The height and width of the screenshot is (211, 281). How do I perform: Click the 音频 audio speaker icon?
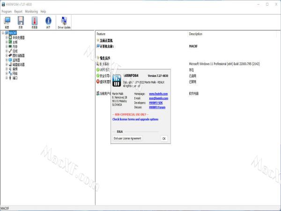pos(10,69)
